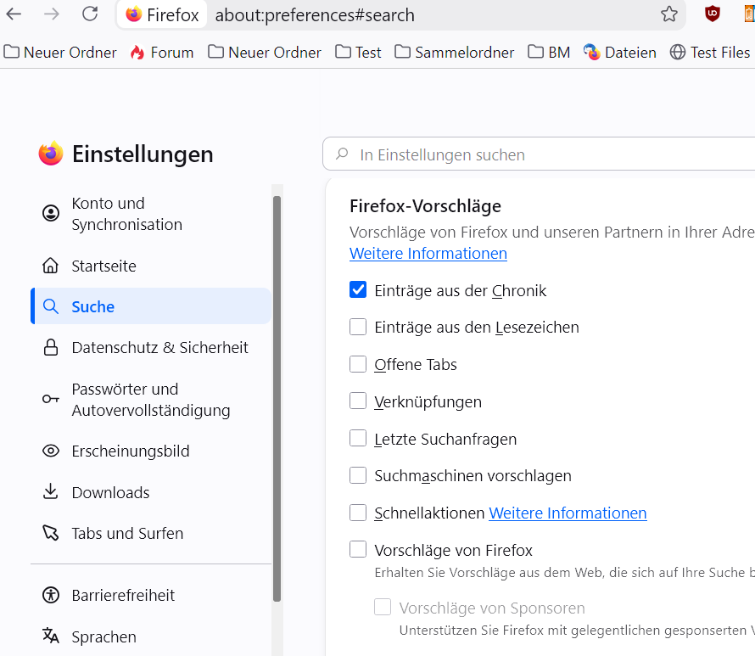This screenshot has width=755, height=656.
Task: Open Datenschutz & Sicherheit settings
Action: (x=151, y=347)
